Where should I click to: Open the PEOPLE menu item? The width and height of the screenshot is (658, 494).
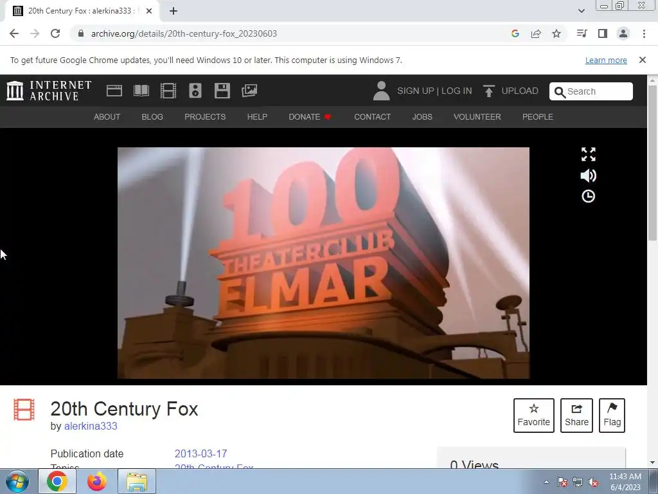click(538, 117)
